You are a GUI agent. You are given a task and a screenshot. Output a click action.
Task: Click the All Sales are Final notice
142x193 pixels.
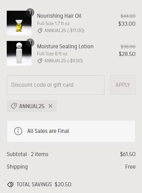(x=71, y=131)
